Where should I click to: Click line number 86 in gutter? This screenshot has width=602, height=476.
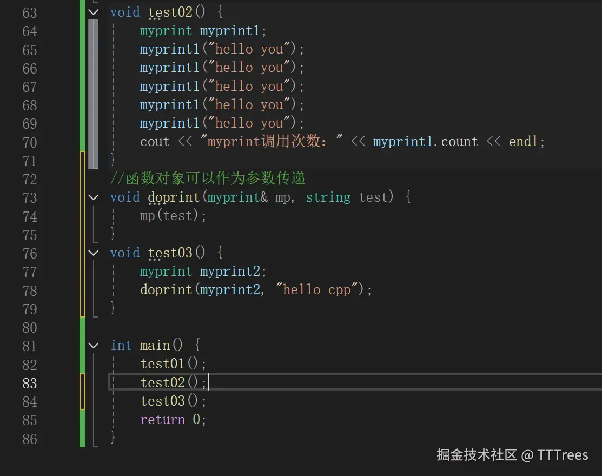(30, 439)
